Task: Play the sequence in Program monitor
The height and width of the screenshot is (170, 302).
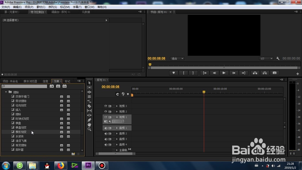Action: point(224,73)
